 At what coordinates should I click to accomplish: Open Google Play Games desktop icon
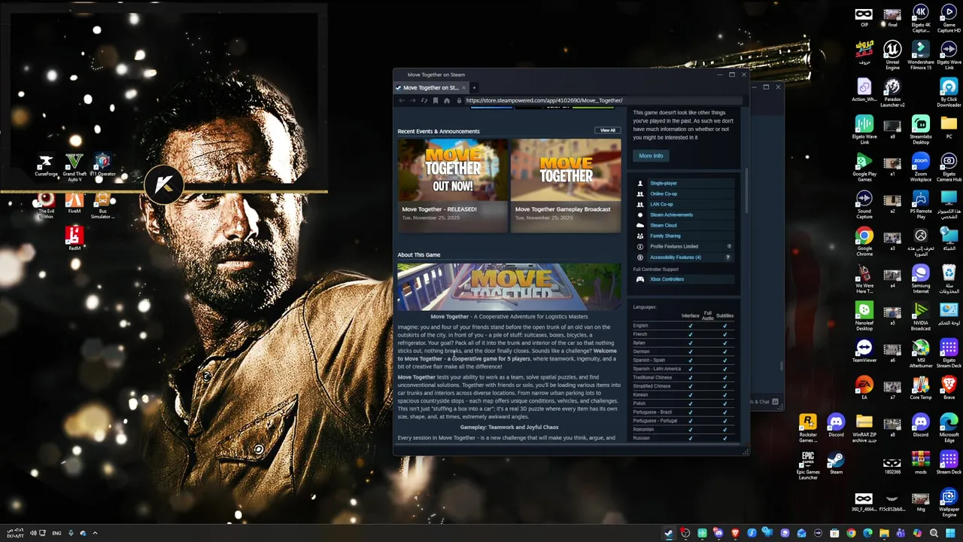(x=864, y=167)
